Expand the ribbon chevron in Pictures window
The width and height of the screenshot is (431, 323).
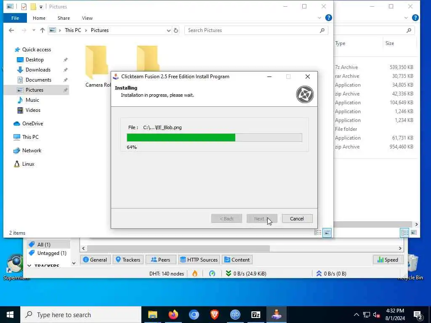(x=319, y=18)
